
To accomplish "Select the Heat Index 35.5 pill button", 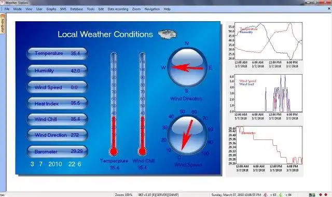I will click(57, 104).
